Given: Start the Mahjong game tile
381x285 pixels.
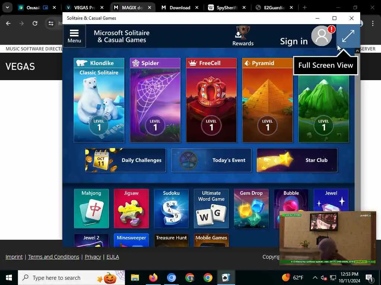Looking at the screenshot, I should coord(92,209).
